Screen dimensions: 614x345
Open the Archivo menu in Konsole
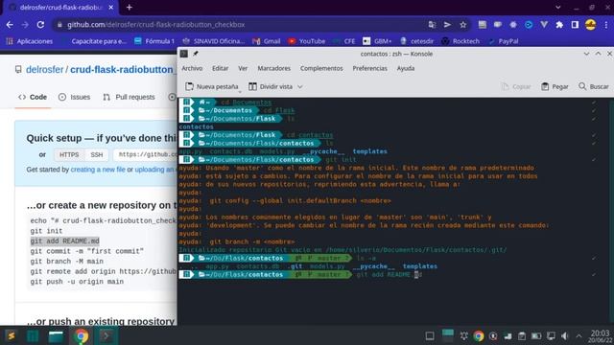coord(192,68)
